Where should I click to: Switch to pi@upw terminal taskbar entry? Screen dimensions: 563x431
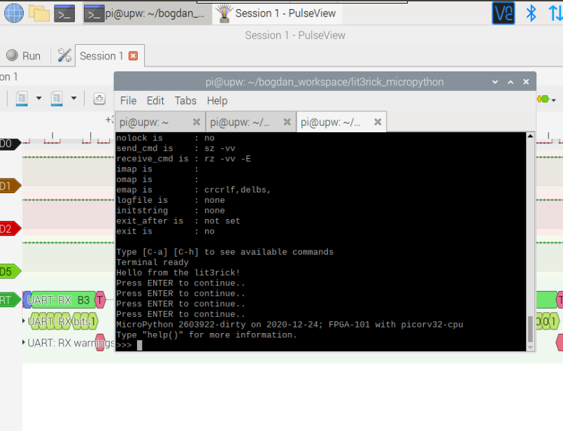point(147,14)
